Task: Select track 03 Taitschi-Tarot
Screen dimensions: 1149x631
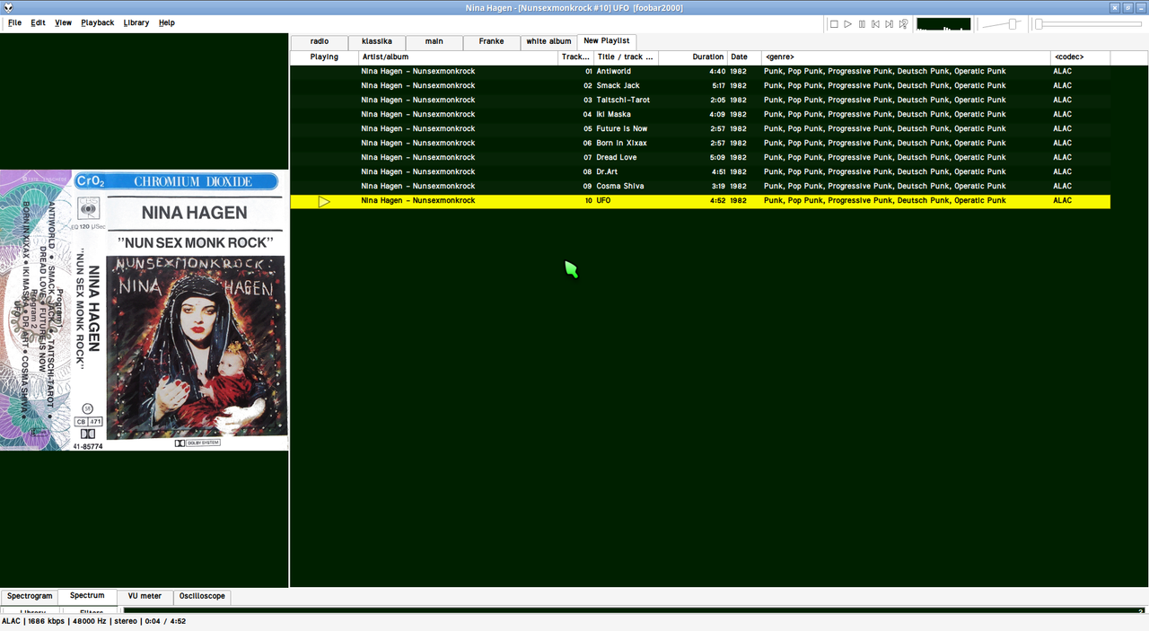Action: coord(700,101)
